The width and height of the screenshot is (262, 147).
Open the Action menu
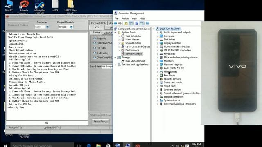click(x=125, y=18)
